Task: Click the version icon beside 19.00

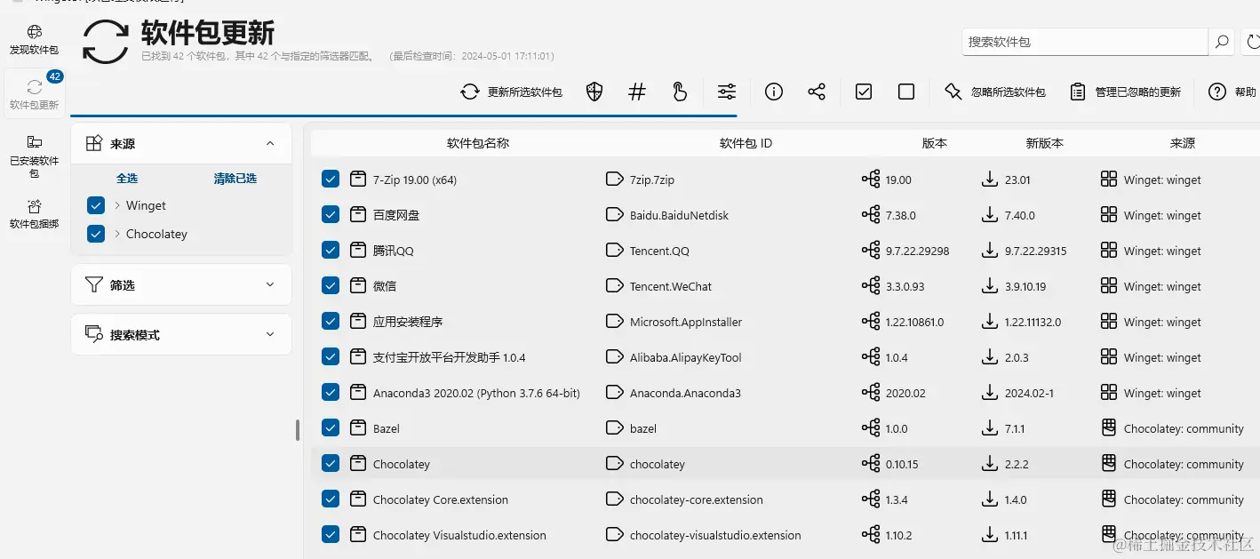Action: (x=871, y=180)
